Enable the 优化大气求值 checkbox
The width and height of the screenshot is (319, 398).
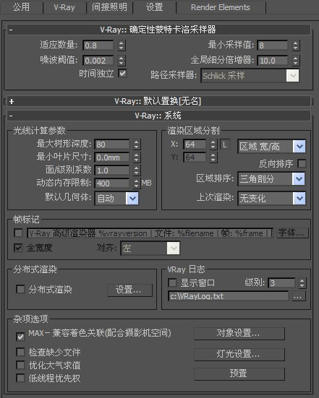20,365
